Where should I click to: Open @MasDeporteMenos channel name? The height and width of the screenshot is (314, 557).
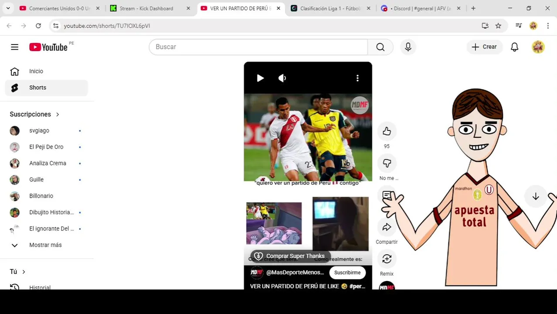(x=295, y=273)
